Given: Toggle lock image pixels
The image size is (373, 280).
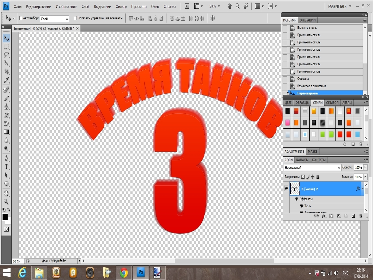Looking at the screenshot, I should [x=308, y=177].
